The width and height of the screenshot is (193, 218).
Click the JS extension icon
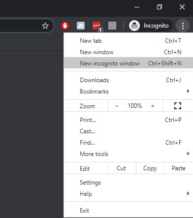click(x=81, y=26)
